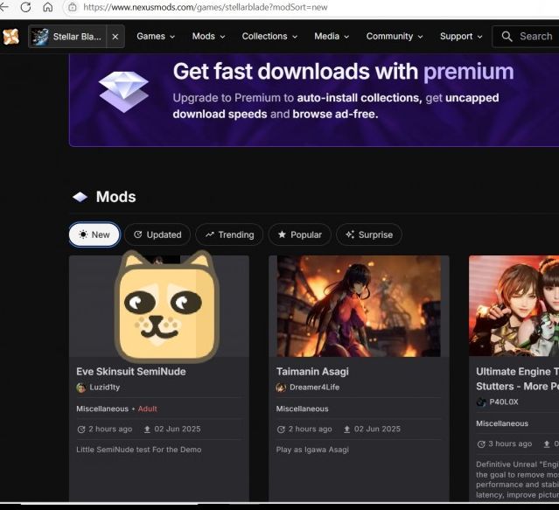Go to the browser home page icon
This screenshot has height=510, width=559.
click(48, 7)
